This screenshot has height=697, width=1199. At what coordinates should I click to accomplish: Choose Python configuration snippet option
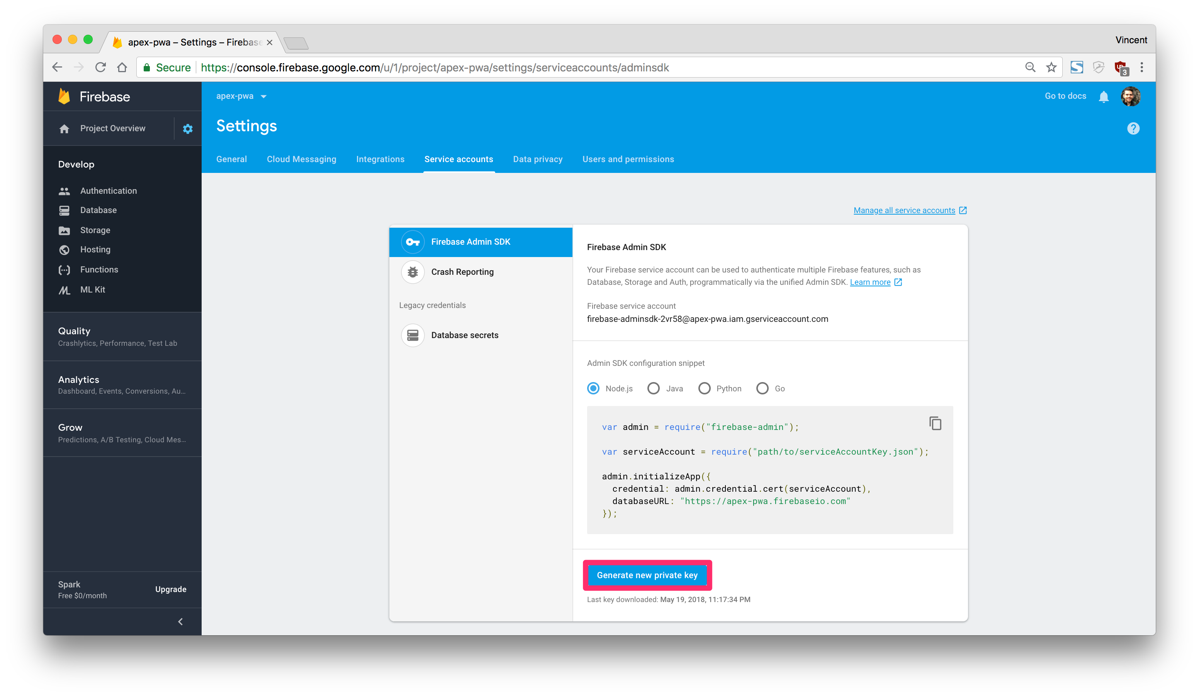(x=704, y=388)
